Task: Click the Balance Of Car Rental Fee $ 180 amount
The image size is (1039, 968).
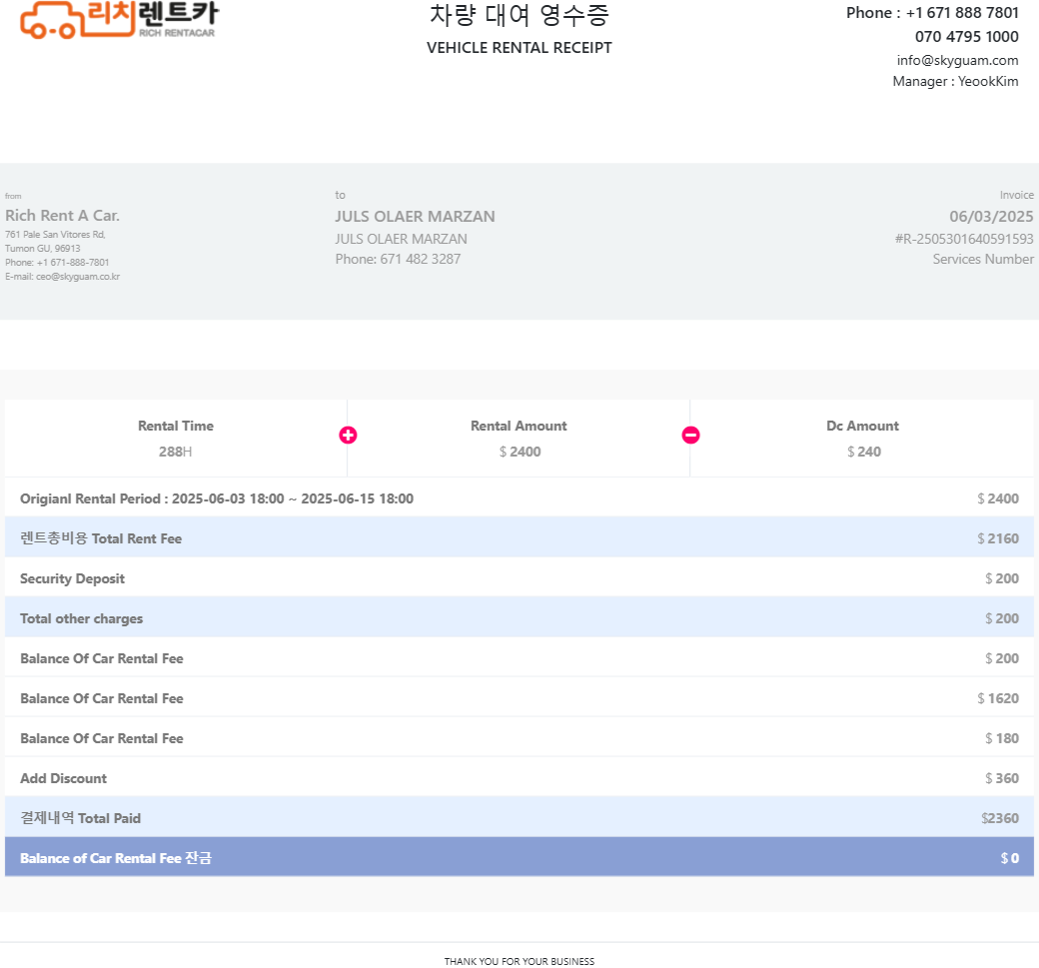Action: pos(1002,738)
